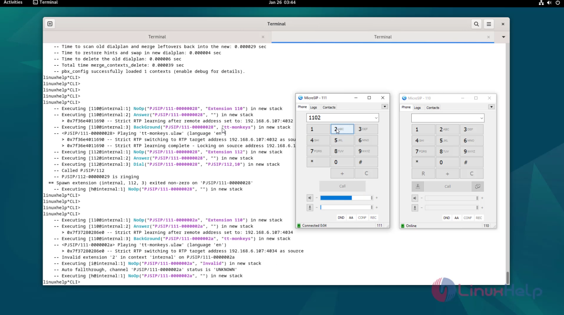Viewport: 564px width, 315px height.
Task: Open volume icon in top bar
Action: point(549,2)
